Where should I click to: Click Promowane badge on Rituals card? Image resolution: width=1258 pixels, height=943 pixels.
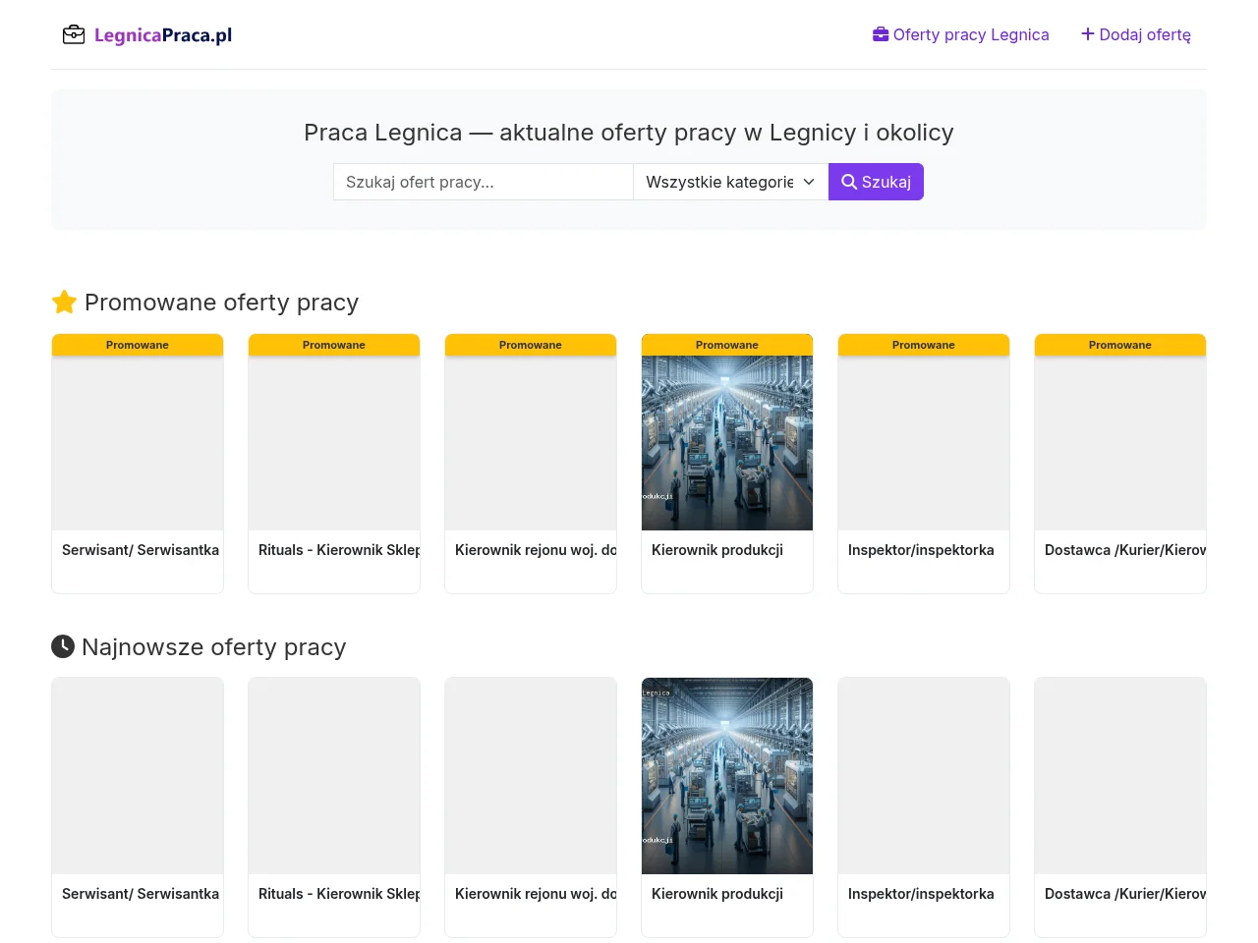(x=334, y=345)
